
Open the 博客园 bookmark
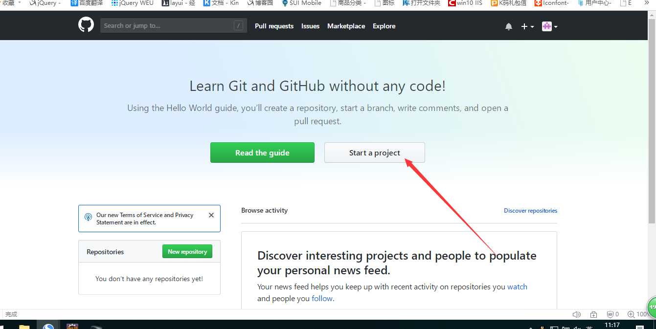tap(260, 3)
